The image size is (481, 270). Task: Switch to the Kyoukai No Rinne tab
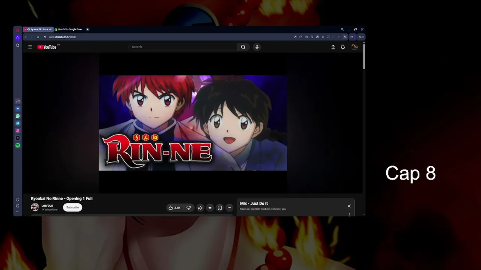point(38,29)
